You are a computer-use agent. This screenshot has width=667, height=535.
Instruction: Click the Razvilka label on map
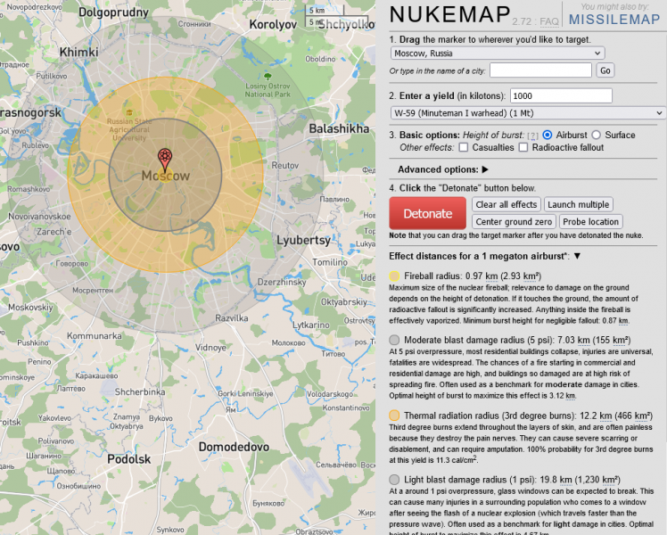232,318
